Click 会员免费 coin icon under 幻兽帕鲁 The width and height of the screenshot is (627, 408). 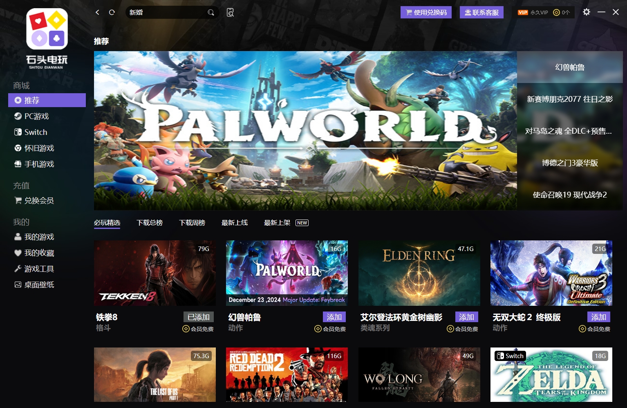point(318,329)
